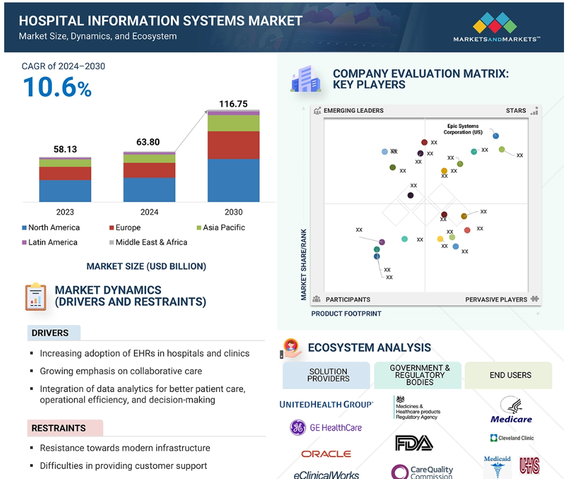The image size is (567, 479).
Task: Select the Cleveland Clinic logo
Action: click(x=511, y=438)
